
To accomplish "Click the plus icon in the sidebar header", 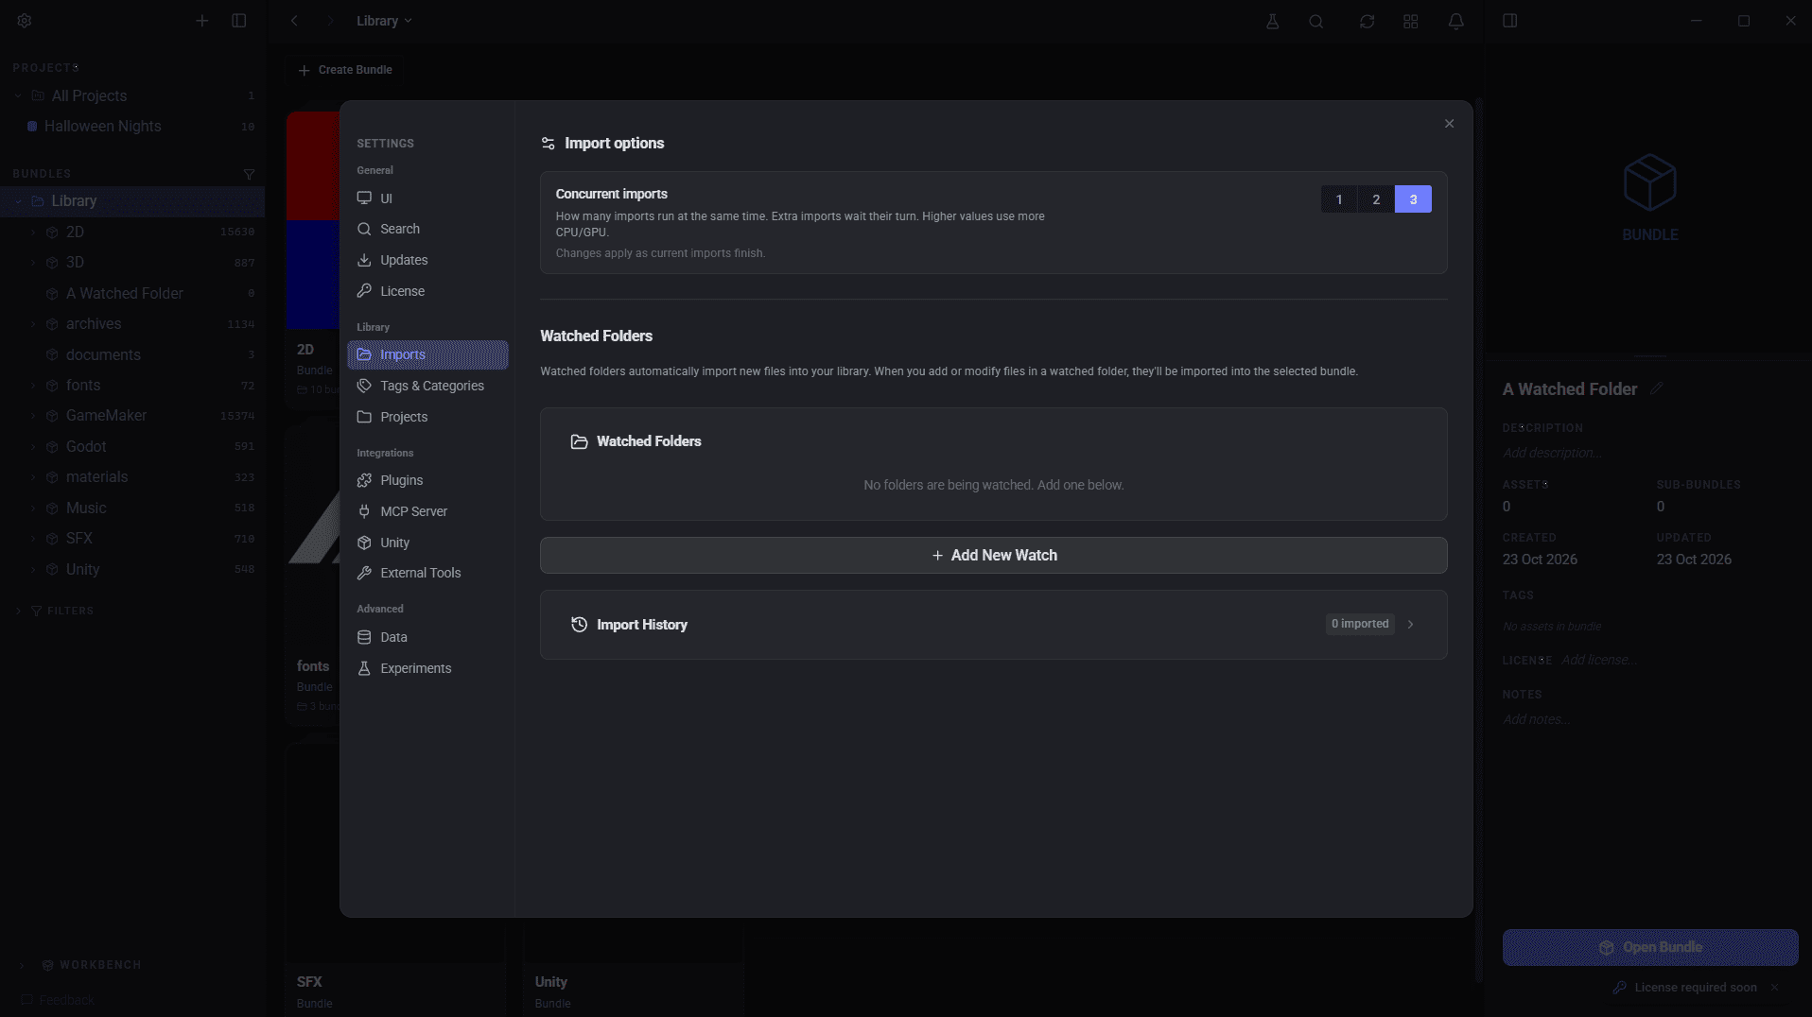I will pyautogui.click(x=201, y=21).
